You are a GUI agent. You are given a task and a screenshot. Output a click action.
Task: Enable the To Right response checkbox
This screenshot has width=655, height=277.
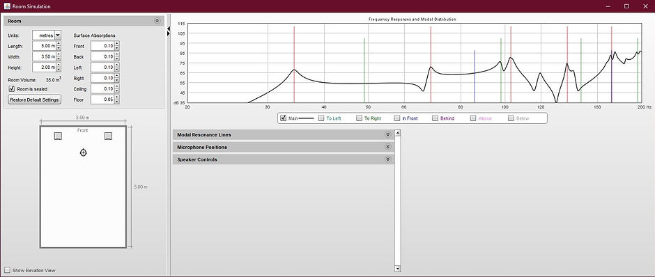point(360,118)
